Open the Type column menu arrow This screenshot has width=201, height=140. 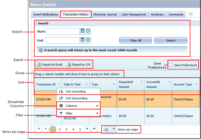coord(114,84)
